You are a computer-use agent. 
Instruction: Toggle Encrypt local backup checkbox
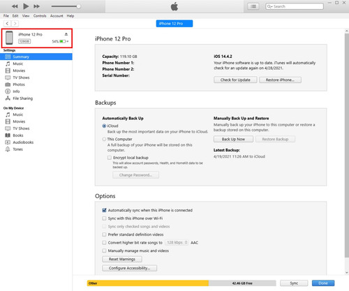[110, 158]
